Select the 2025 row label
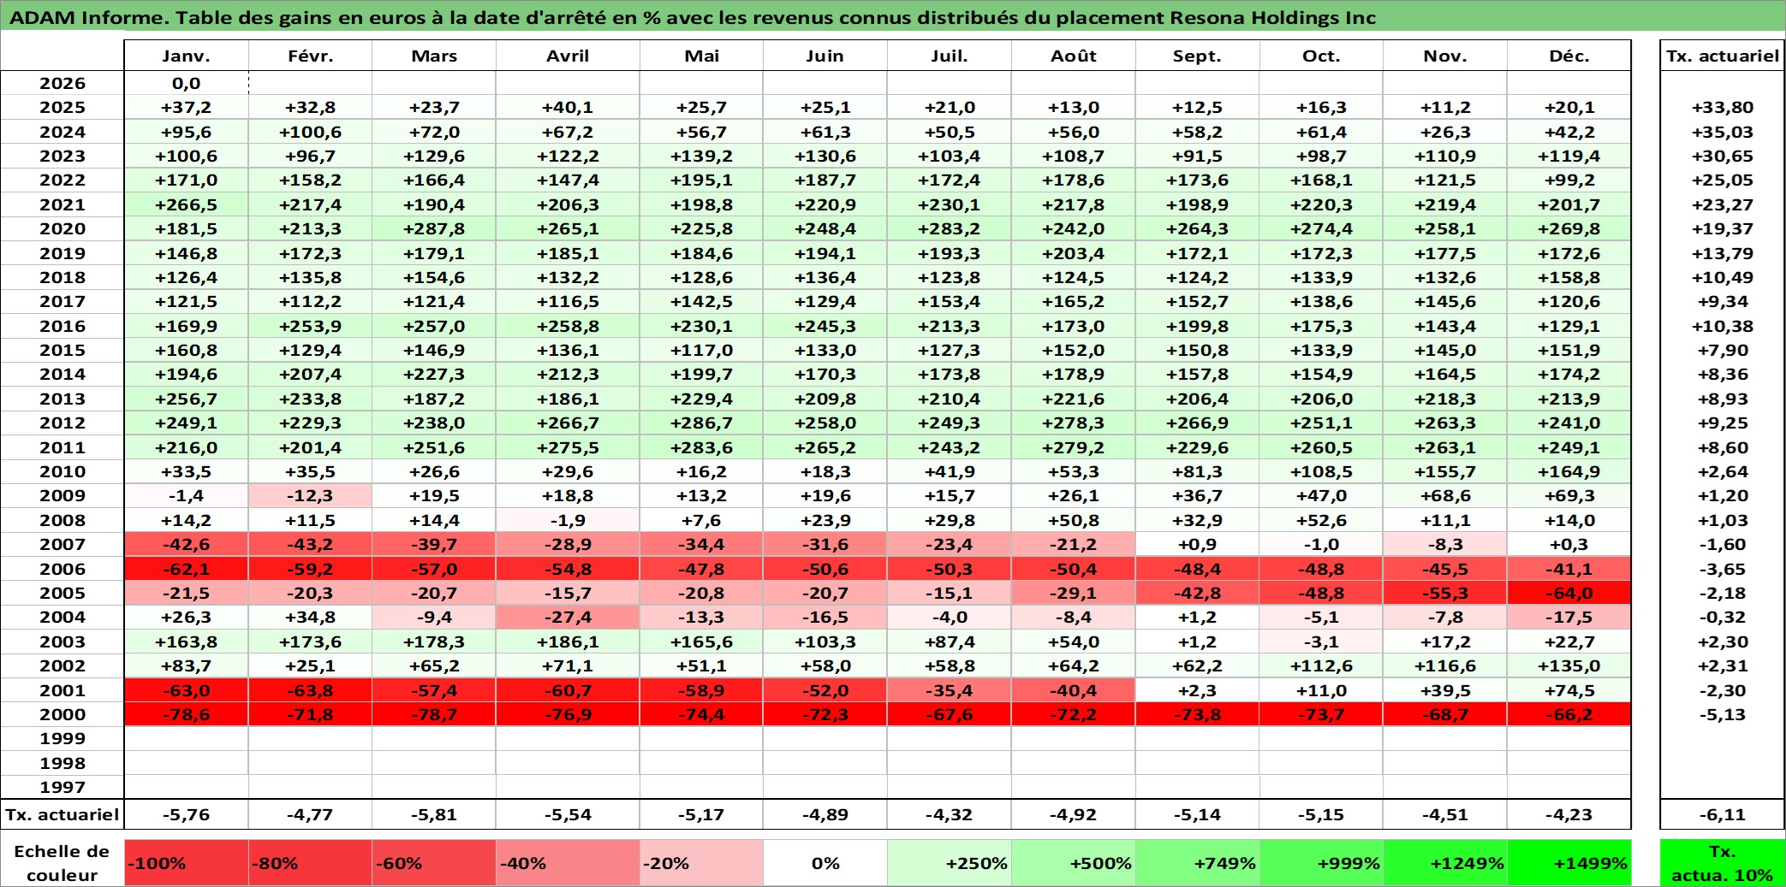1786x887 pixels. [x=63, y=107]
